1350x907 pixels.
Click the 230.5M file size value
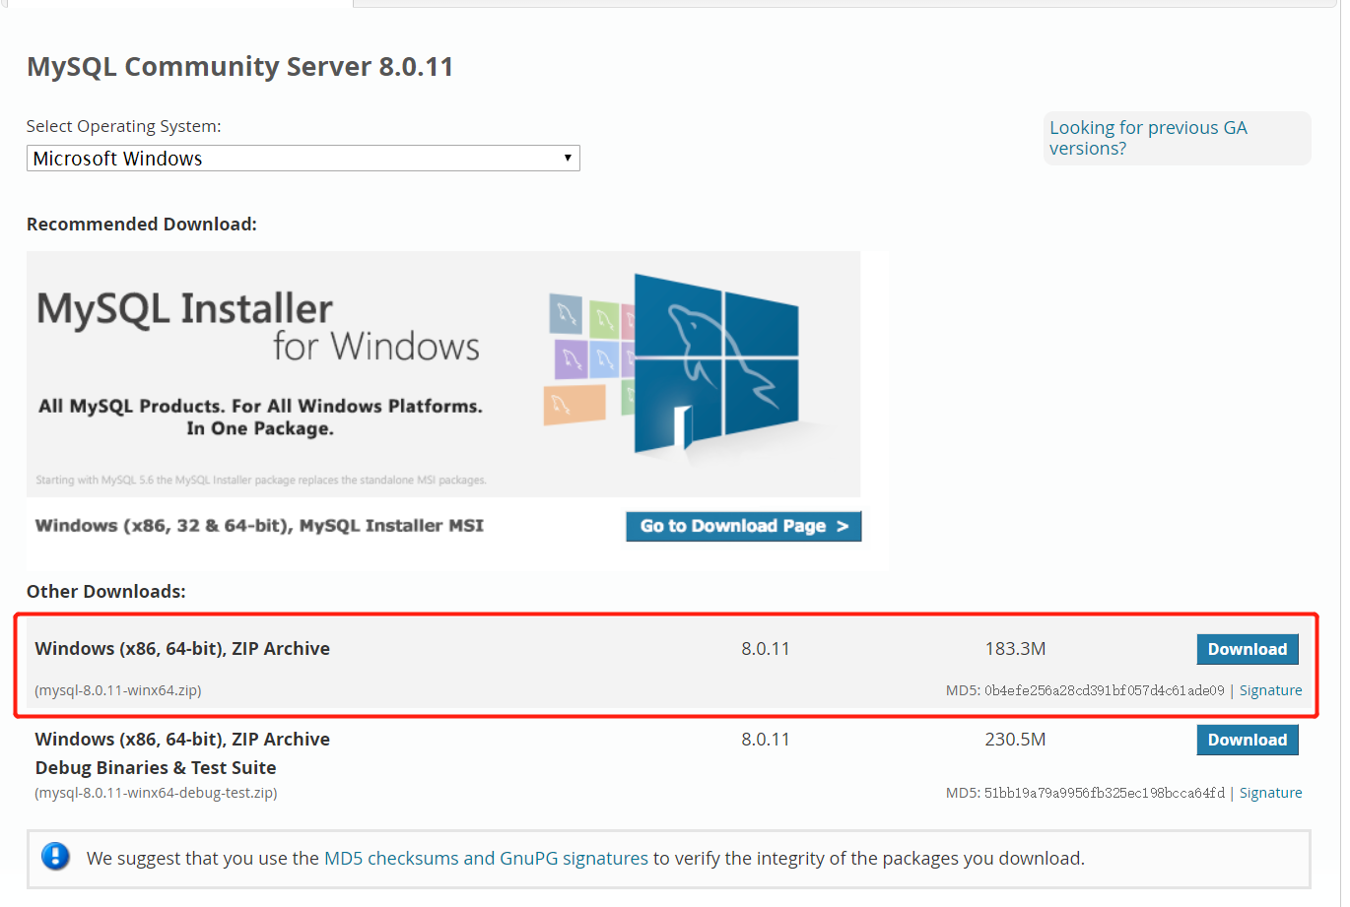1015,740
